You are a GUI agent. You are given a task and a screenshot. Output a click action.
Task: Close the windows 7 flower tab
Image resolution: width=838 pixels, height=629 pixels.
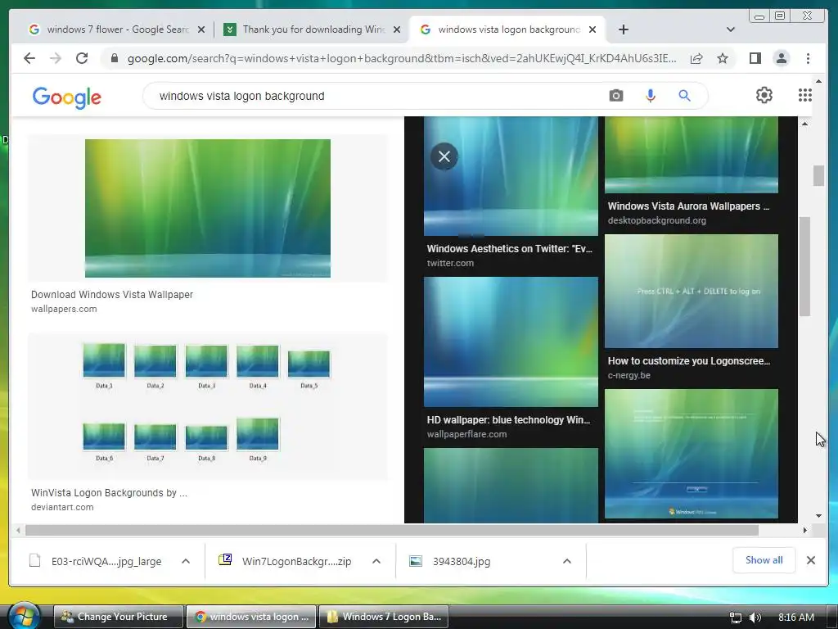pos(201,30)
